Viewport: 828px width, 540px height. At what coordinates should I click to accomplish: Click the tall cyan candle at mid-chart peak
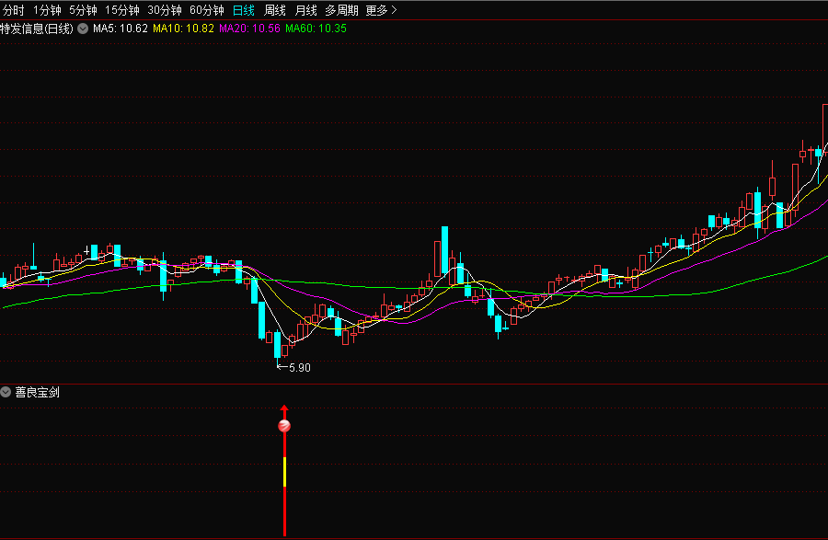coord(444,249)
